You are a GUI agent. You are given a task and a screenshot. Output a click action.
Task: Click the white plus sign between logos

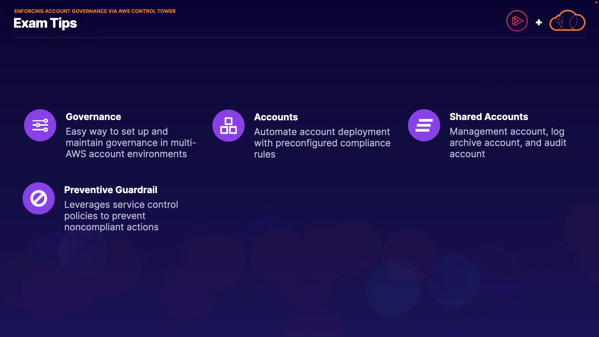[539, 22]
